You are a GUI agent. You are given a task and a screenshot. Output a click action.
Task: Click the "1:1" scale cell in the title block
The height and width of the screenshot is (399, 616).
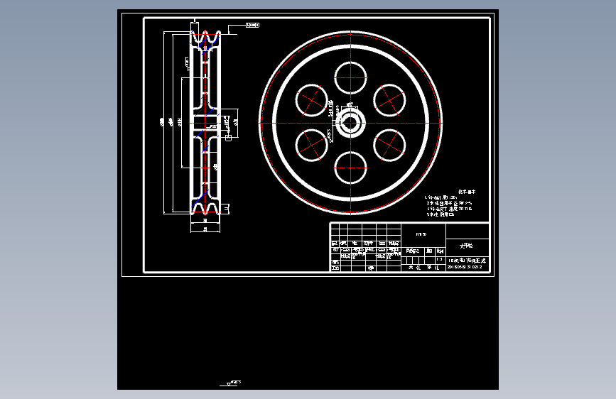pos(439,260)
